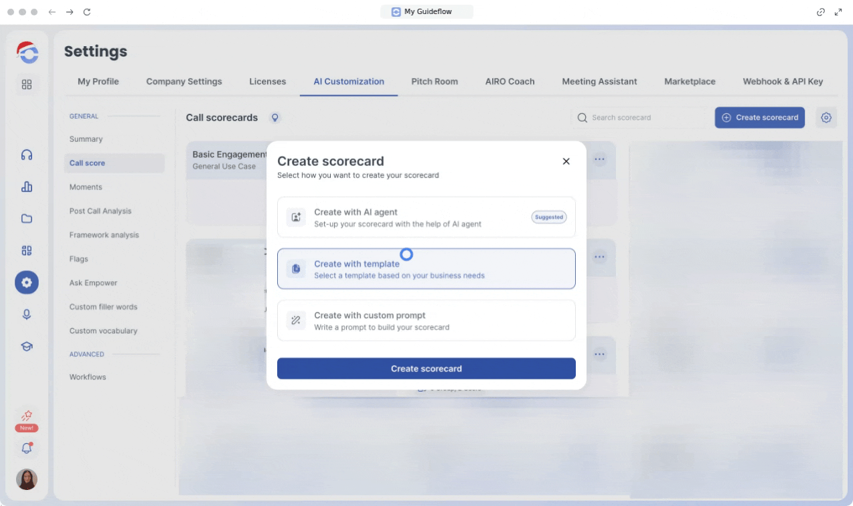Image resolution: width=853 pixels, height=506 pixels.
Task: Go to Post Call Analysis settings
Action: tap(100, 211)
